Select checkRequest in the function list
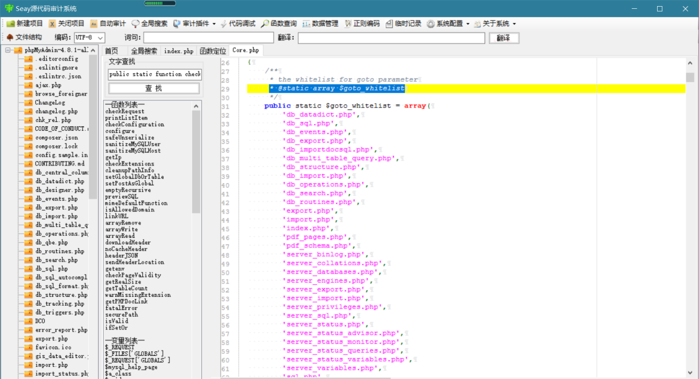Screen dimensions: 699x379 [x=125, y=111]
